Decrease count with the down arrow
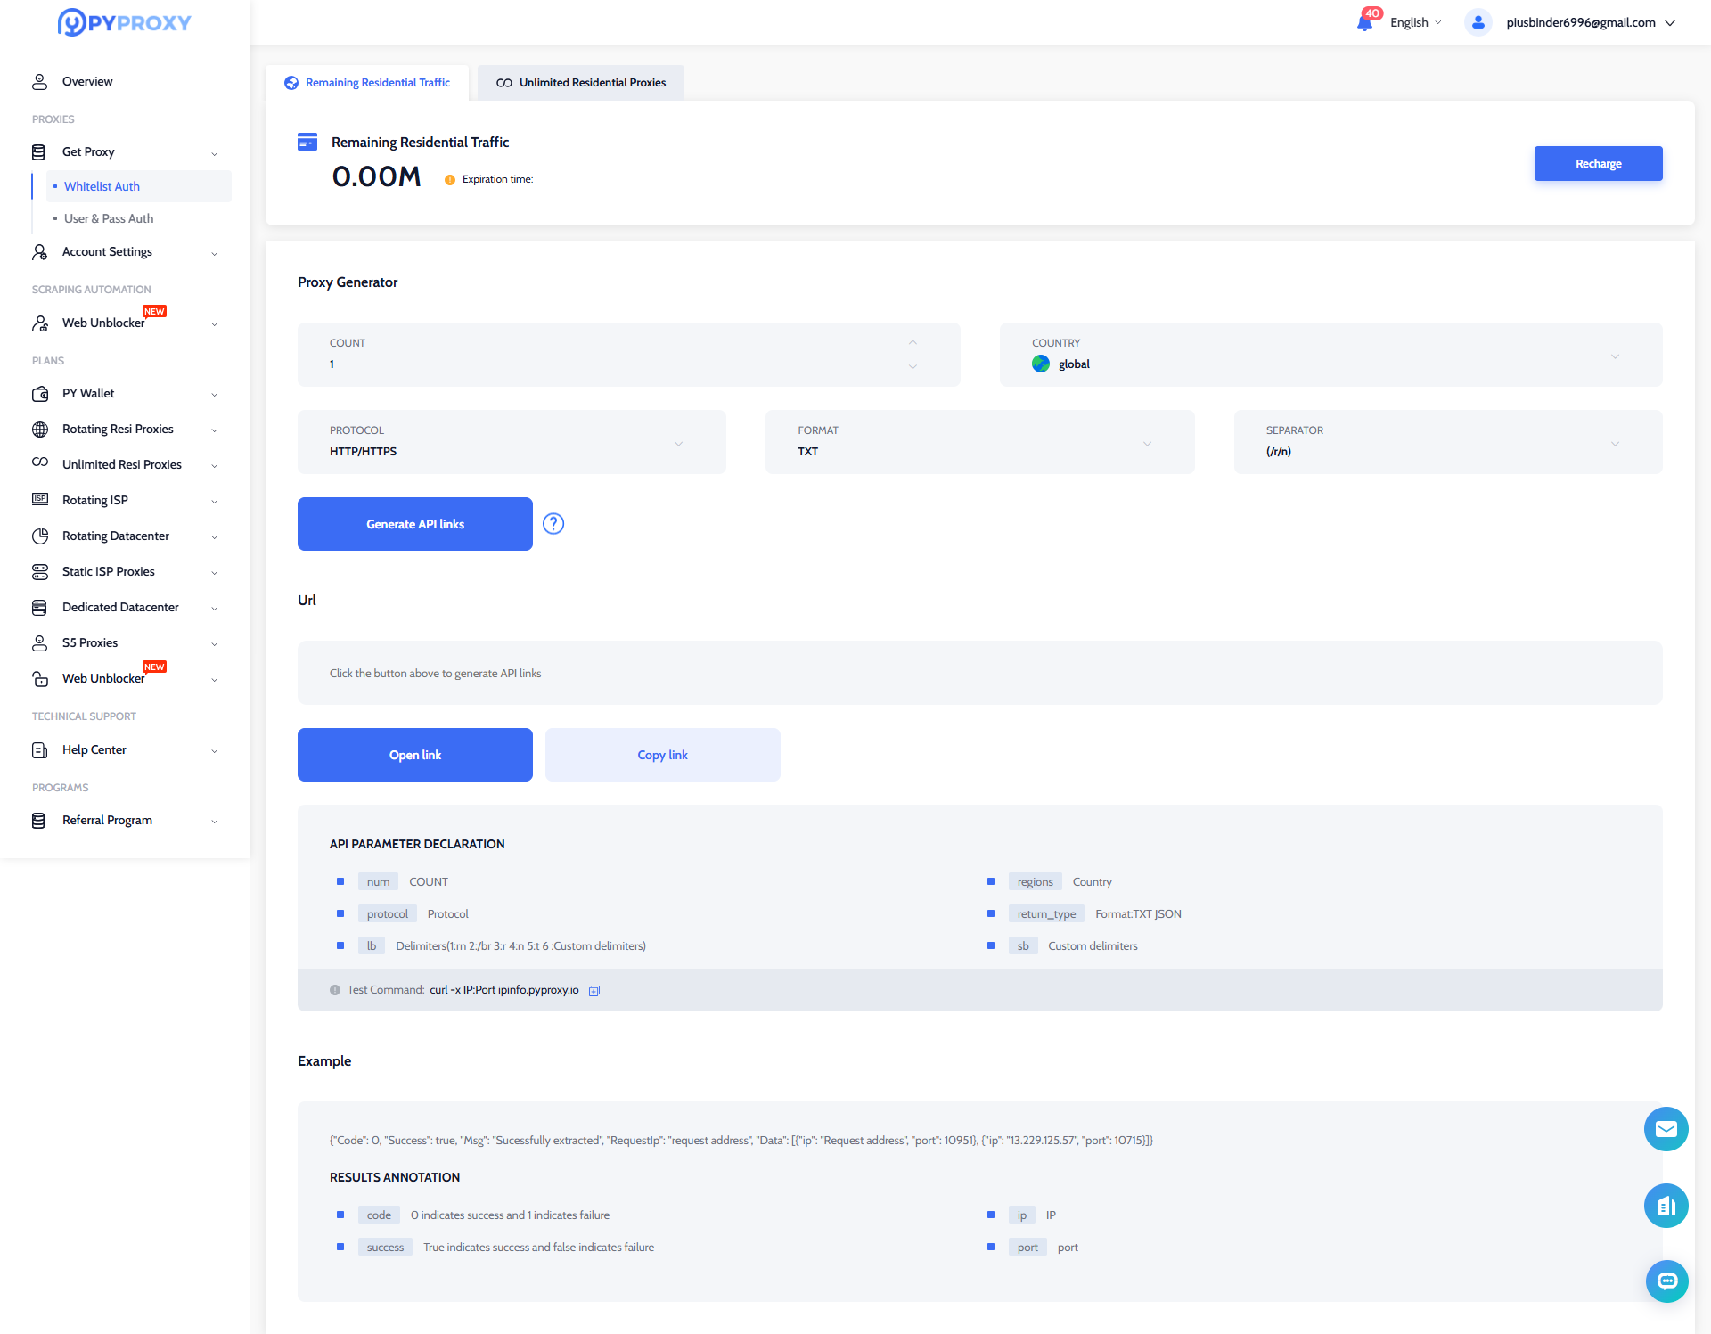 [913, 366]
